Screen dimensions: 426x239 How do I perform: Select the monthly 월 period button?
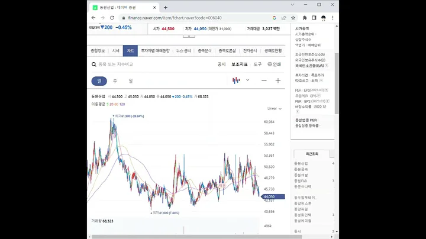click(x=131, y=81)
